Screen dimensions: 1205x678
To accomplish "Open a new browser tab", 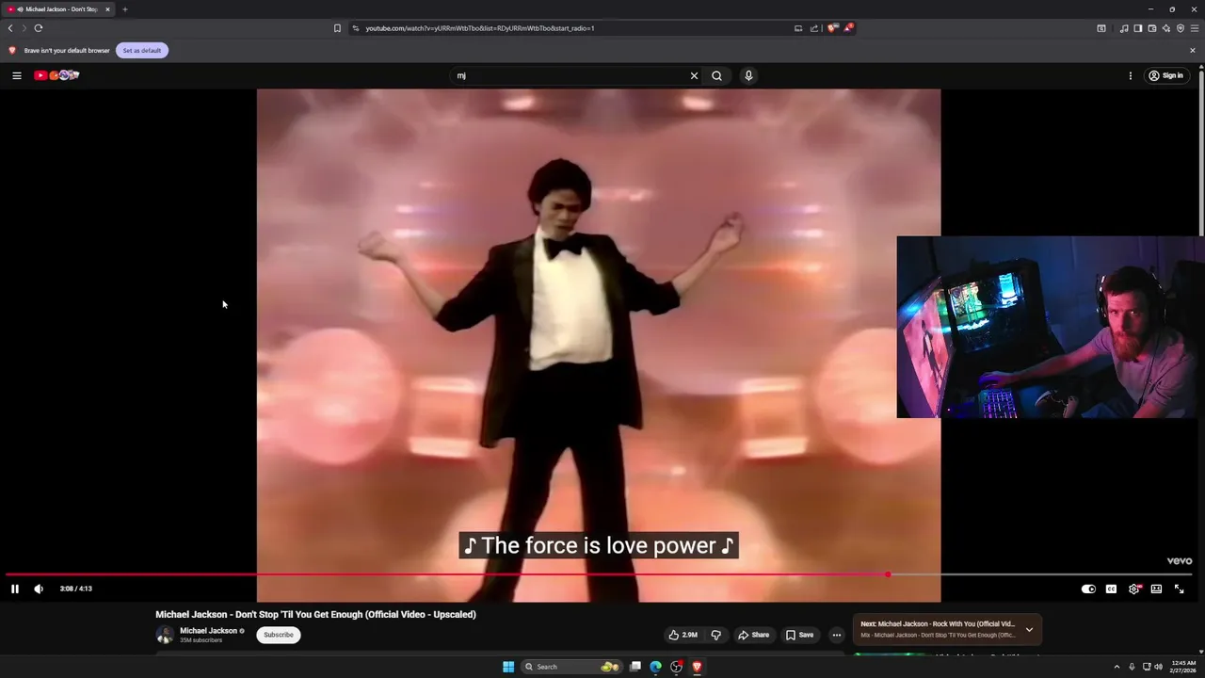I will [x=124, y=9].
